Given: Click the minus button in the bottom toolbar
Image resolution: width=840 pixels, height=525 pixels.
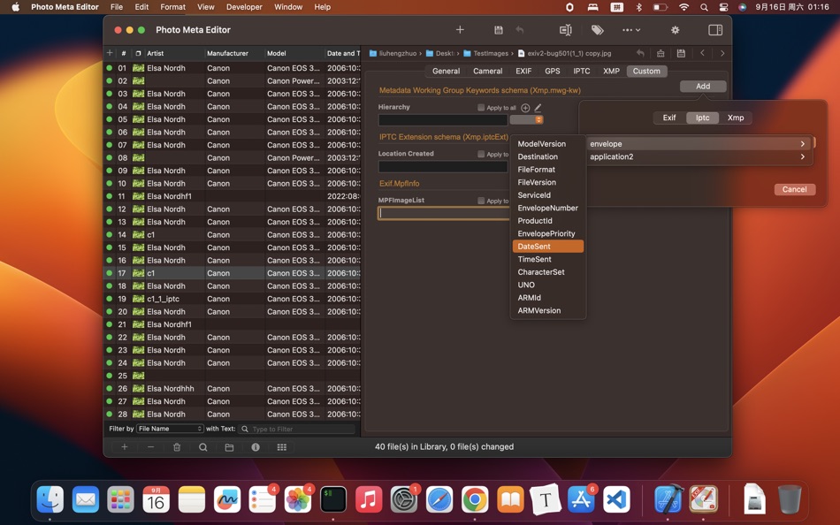Looking at the screenshot, I should 150,447.
